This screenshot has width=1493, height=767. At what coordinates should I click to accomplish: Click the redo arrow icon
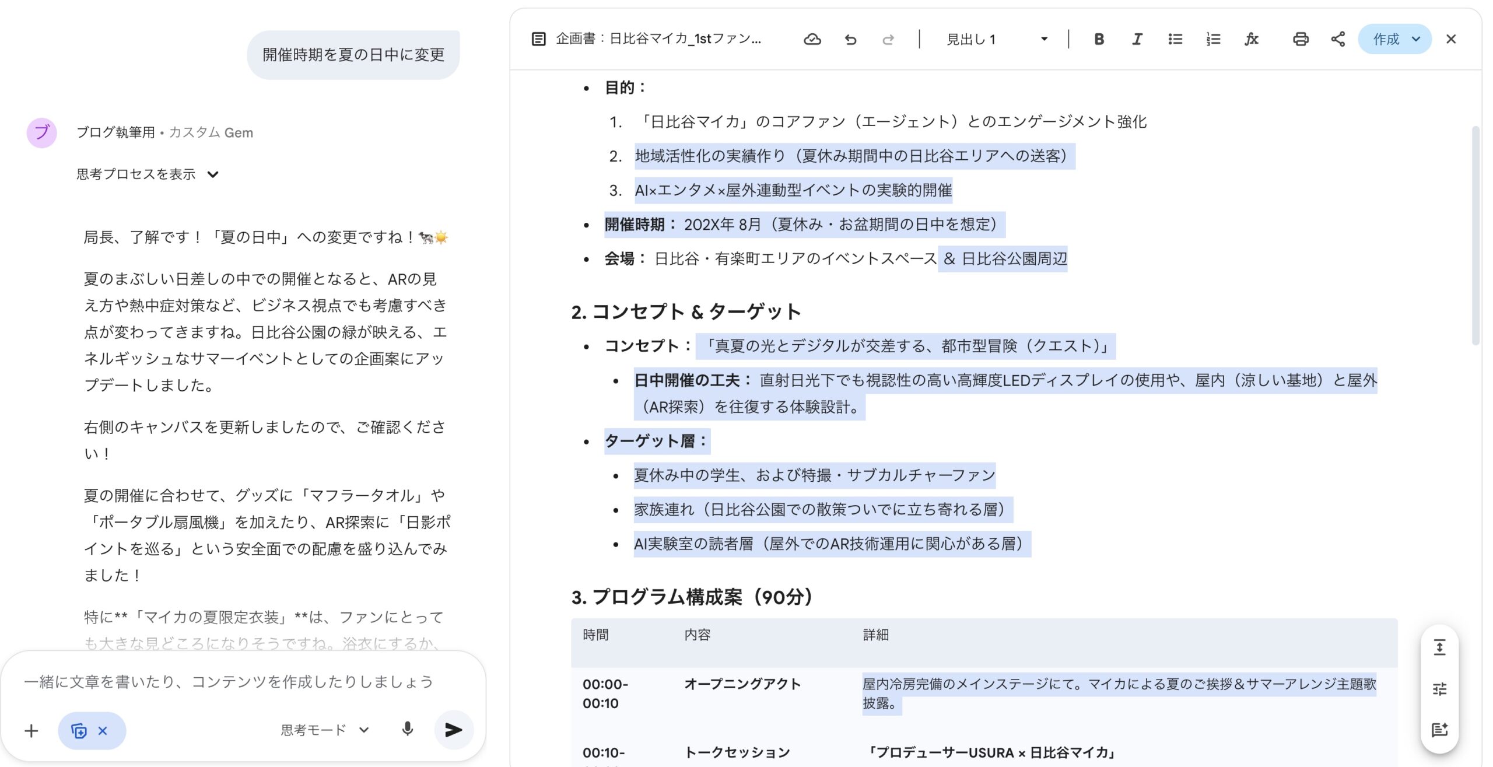[x=888, y=39]
